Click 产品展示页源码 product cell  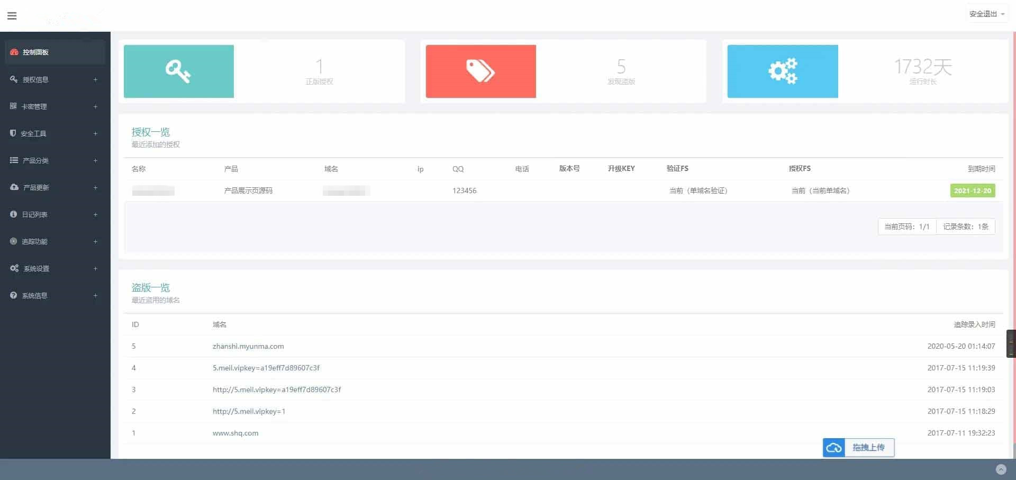pyautogui.click(x=248, y=191)
